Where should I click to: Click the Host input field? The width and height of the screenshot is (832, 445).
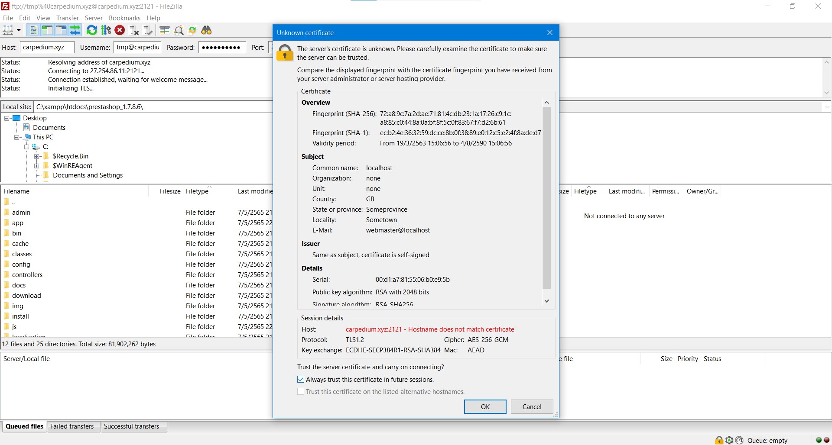coord(47,47)
